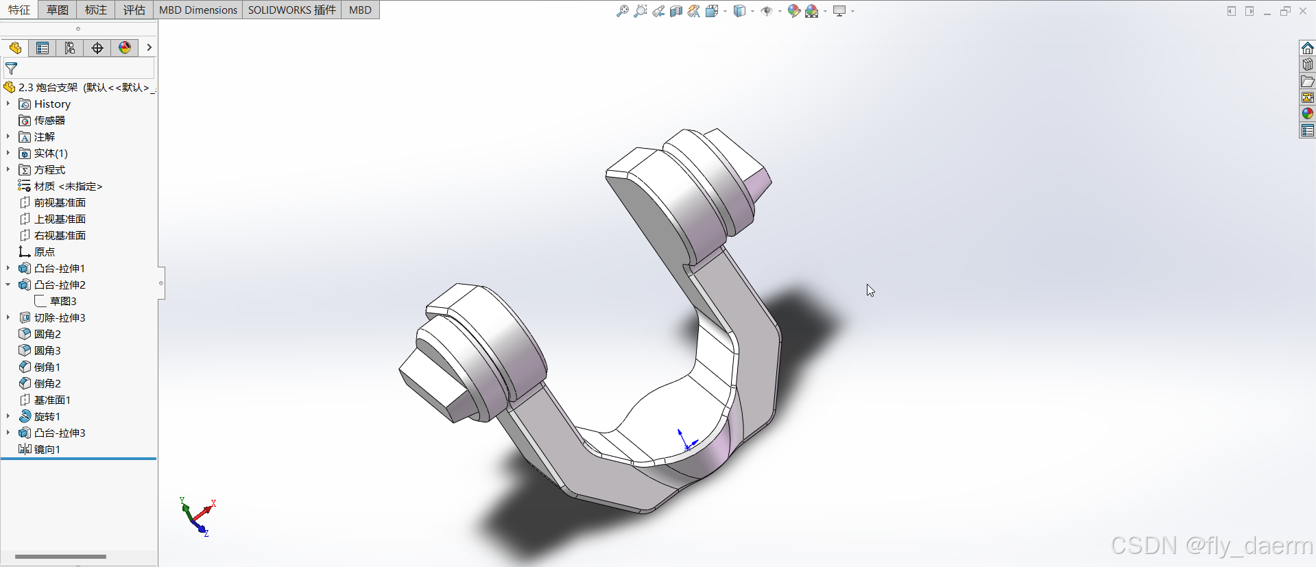The width and height of the screenshot is (1316, 567).
Task: Click the View Settings monitor icon
Action: pyautogui.click(x=839, y=11)
